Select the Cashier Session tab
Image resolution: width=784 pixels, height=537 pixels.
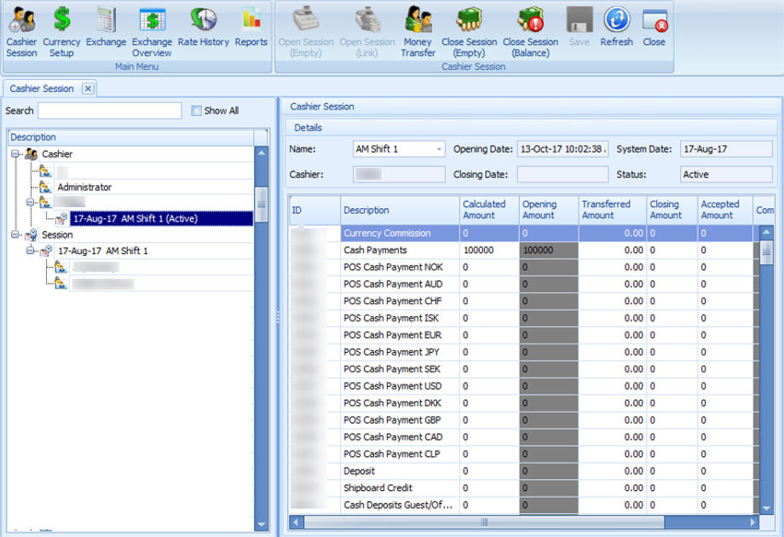click(x=42, y=89)
